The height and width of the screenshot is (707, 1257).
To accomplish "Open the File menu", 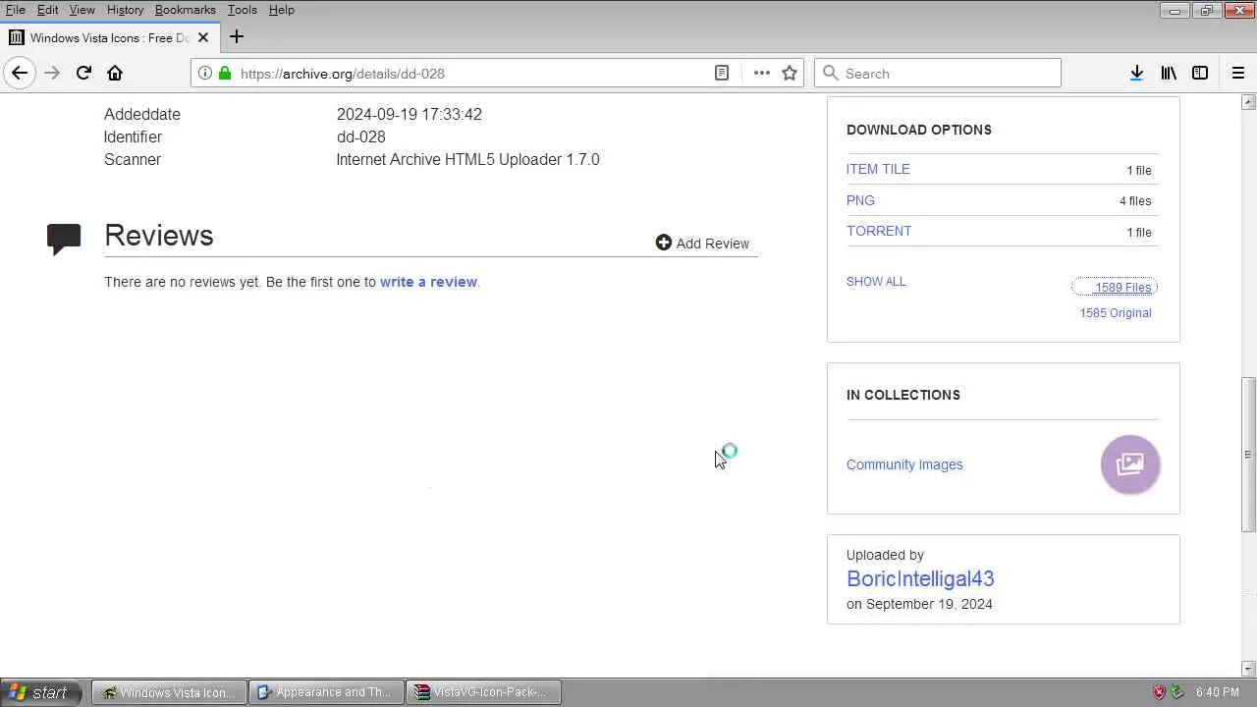I will point(15,10).
